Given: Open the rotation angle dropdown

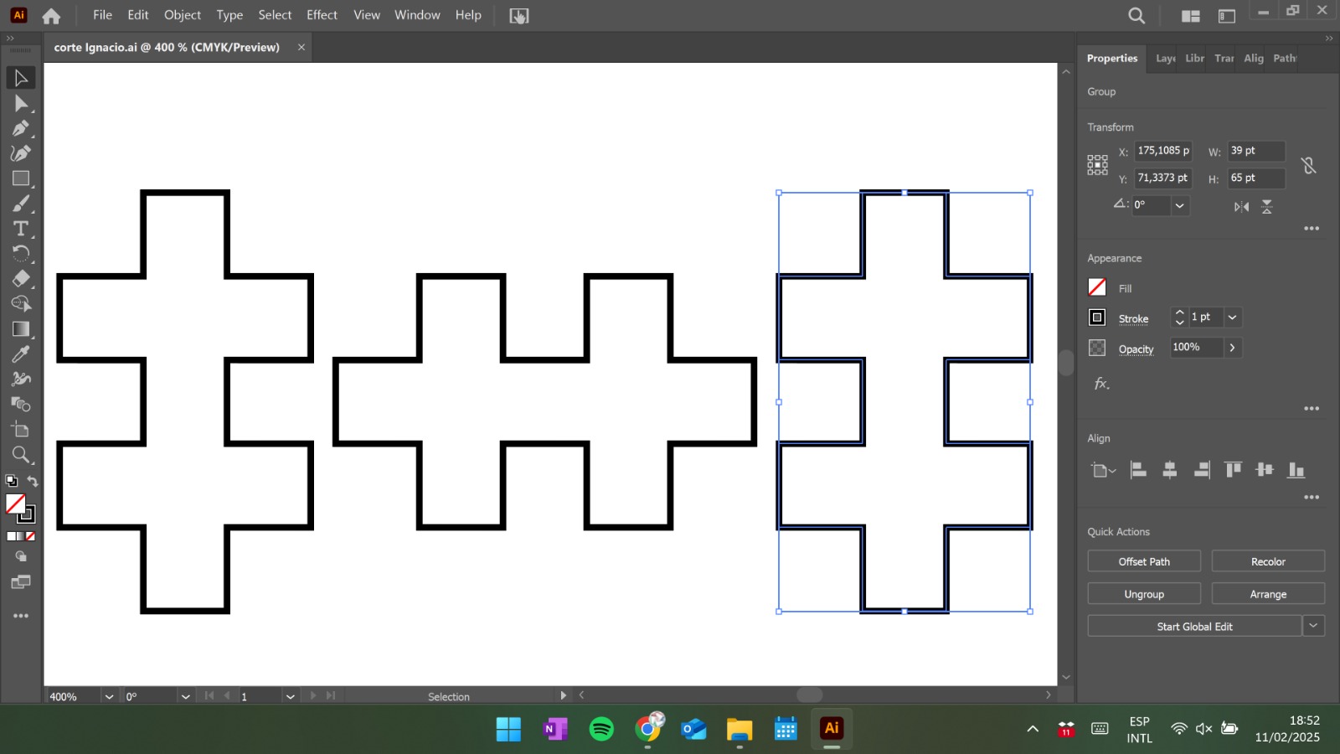Looking at the screenshot, I should coord(1180,205).
